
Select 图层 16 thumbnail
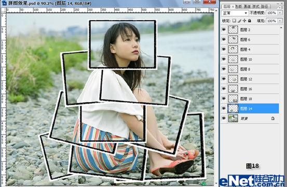coord(233,89)
